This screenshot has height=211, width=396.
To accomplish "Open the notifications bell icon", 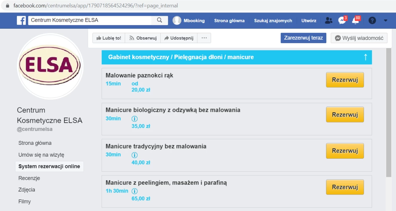I will [355, 20].
